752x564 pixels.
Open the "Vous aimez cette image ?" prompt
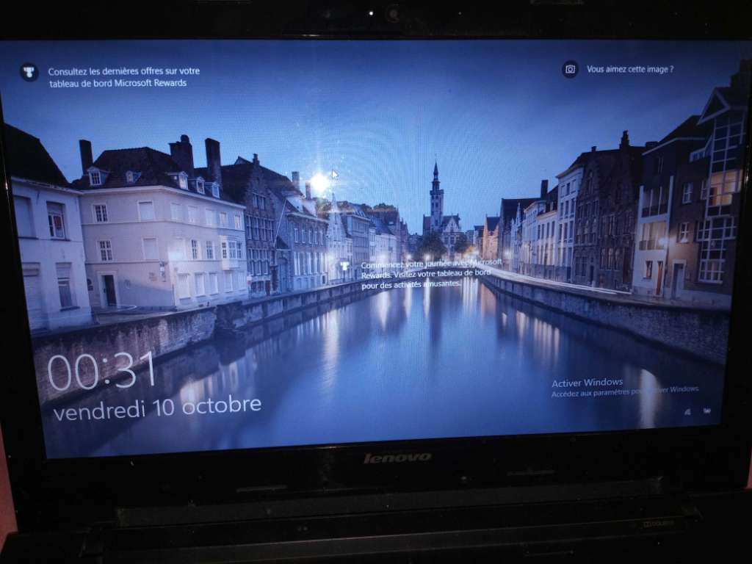coord(629,69)
